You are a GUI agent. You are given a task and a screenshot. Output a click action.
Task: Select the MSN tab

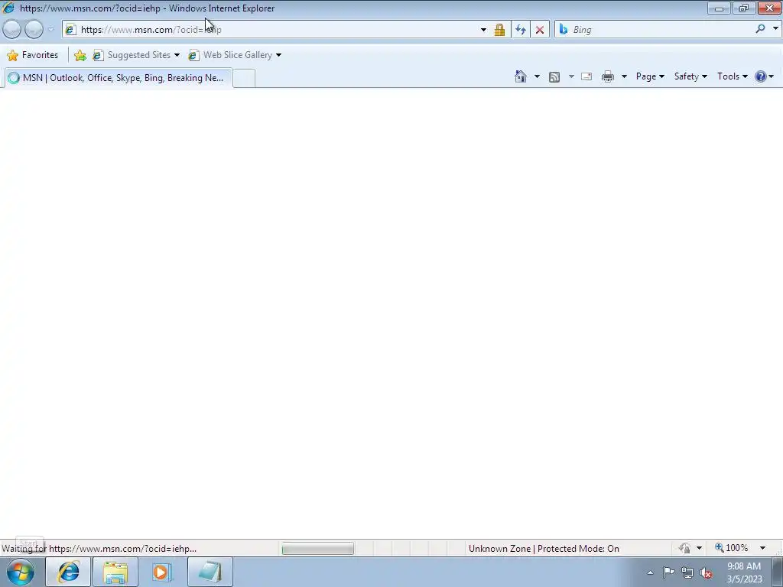pos(118,78)
